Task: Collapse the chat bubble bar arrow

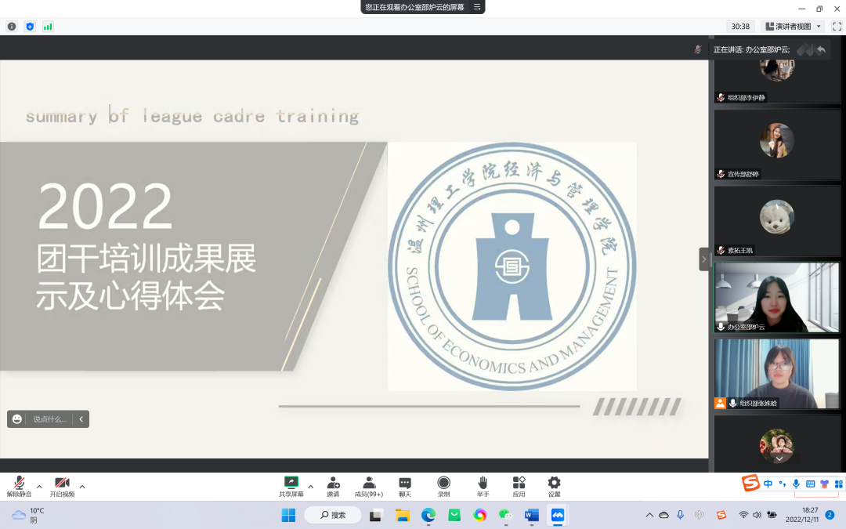Action: [81, 418]
